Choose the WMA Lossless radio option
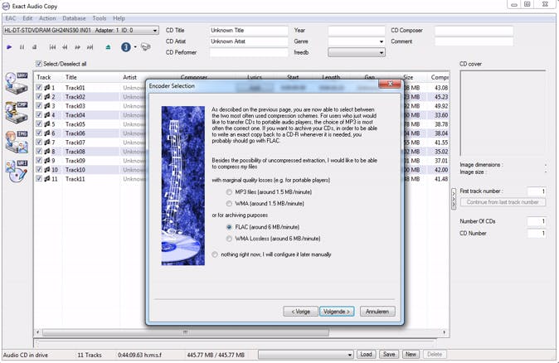The height and width of the screenshot is (363, 559). coord(229,239)
